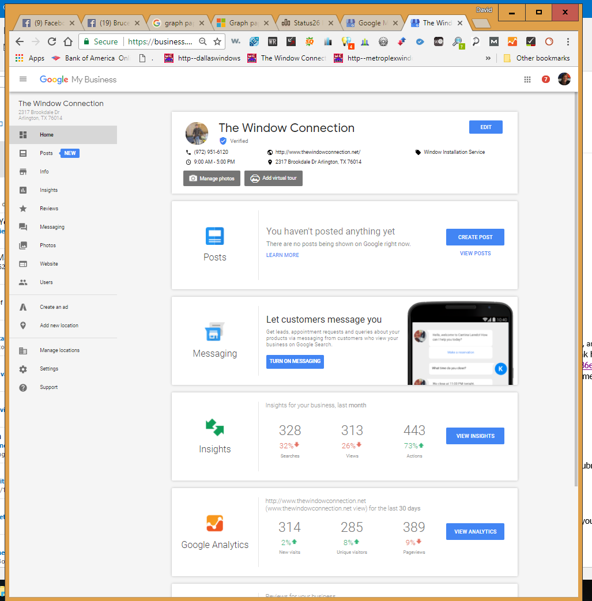Click the business profile photo
This screenshot has height=601, width=592.
pyautogui.click(x=197, y=133)
